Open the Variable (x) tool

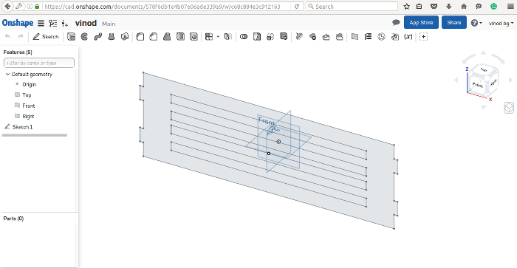coord(408,37)
